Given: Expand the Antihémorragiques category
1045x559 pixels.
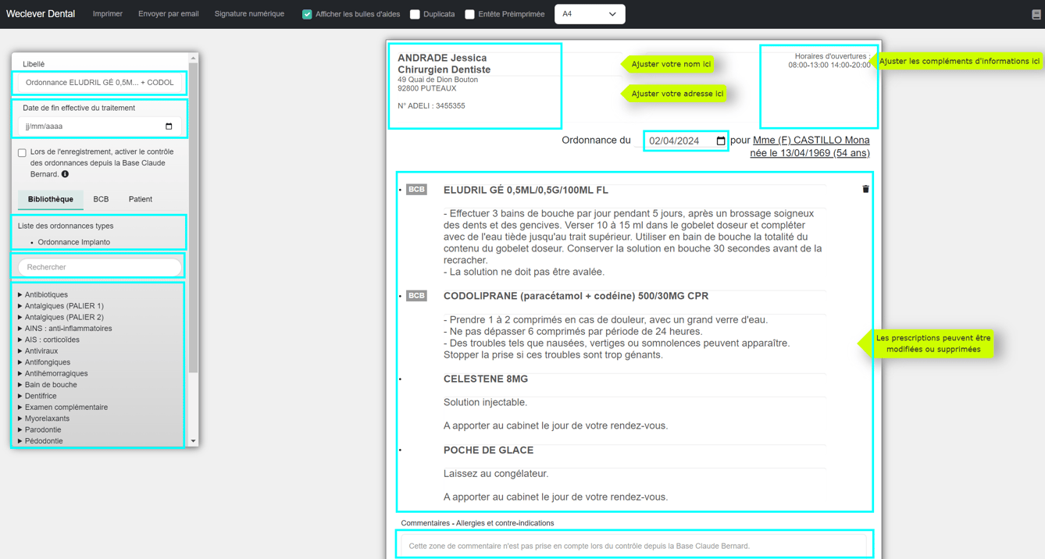Looking at the screenshot, I should point(52,373).
